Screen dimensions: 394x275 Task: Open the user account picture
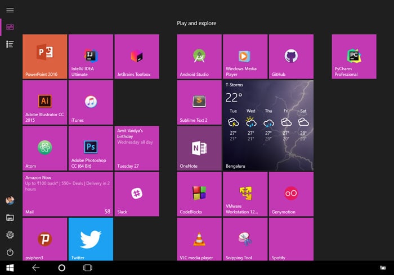tap(10, 200)
